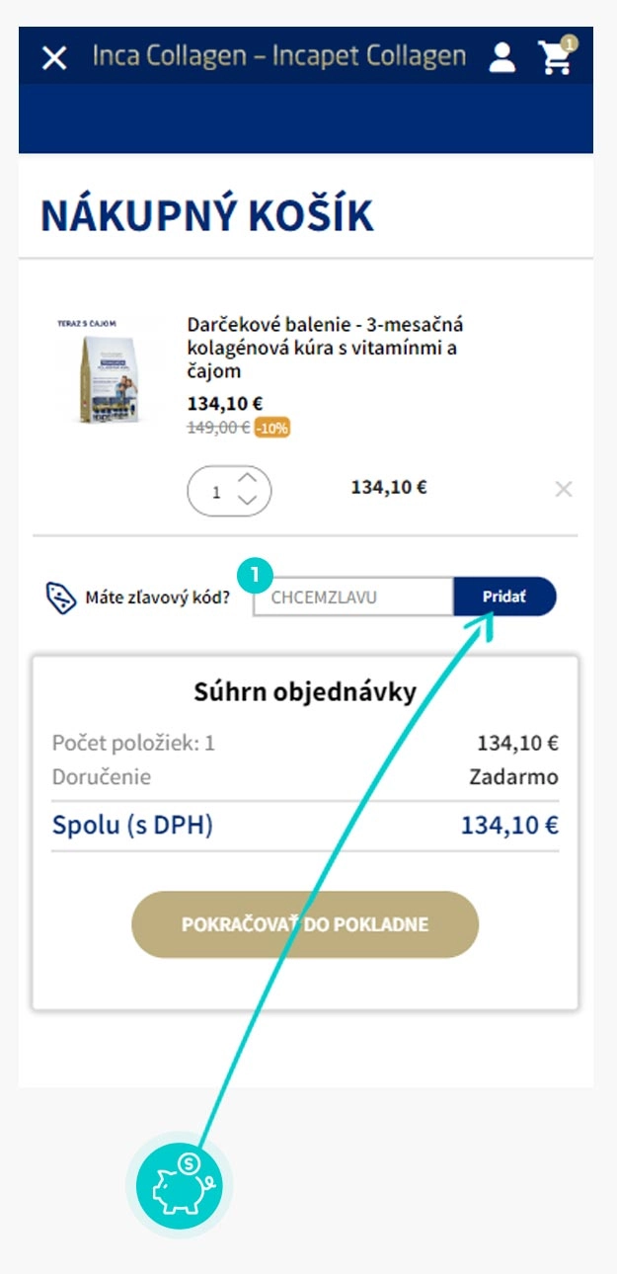Open the shopping cart icon
This screenshot has height=1274, width=617.
click(556, 57)
